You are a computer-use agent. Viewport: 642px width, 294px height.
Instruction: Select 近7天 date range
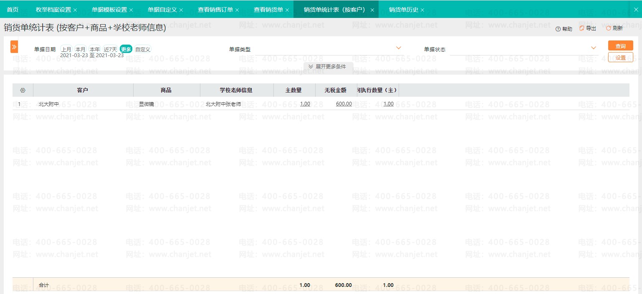pos(111,49)
